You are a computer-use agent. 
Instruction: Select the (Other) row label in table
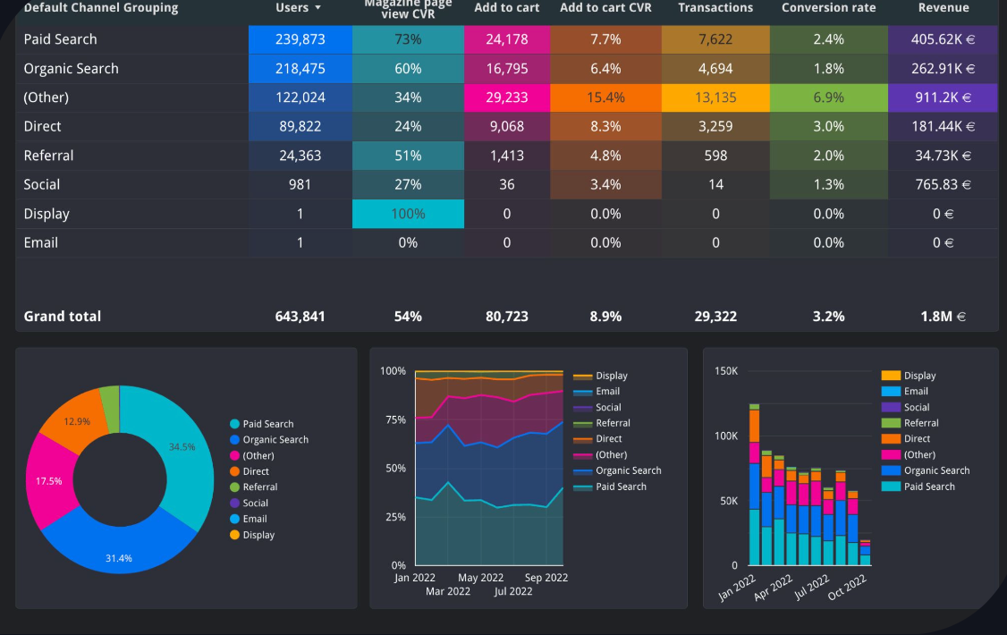tap(47, 97)
